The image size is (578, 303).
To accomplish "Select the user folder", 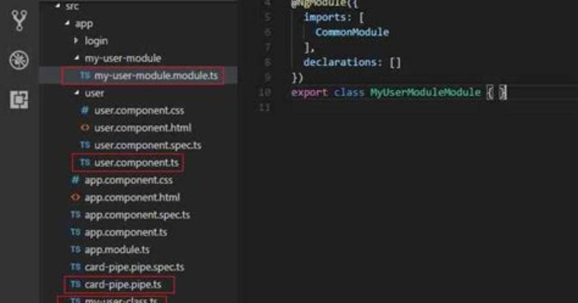I will [x=94, y=93].
